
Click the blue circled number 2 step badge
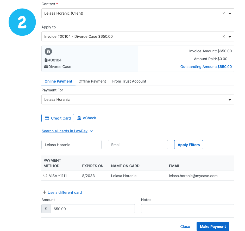22,22
